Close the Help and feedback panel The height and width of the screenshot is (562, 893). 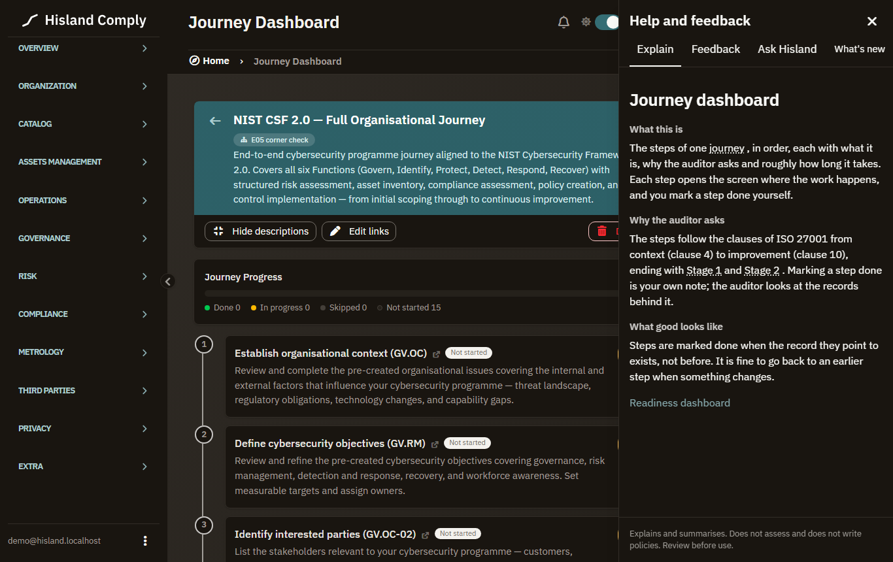(x=872, y=22)
